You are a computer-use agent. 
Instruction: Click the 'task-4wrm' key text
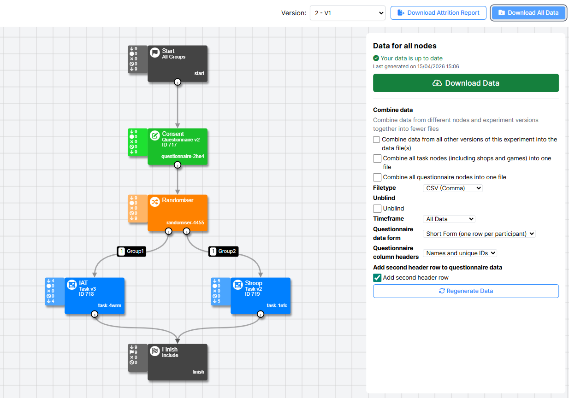(x=110, y=305)
